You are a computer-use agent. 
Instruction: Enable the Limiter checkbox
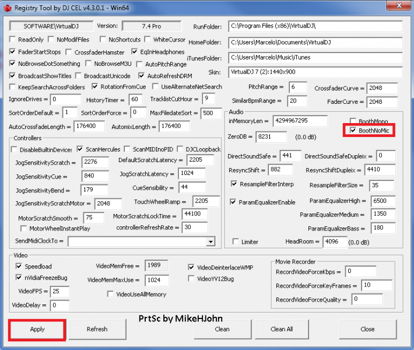click(x=235, y=242)
